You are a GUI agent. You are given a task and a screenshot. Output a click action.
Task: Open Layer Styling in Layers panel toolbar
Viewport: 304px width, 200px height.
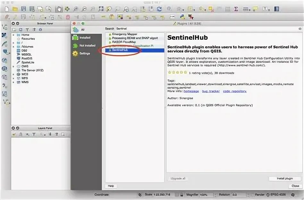click(x=14, y=134)
